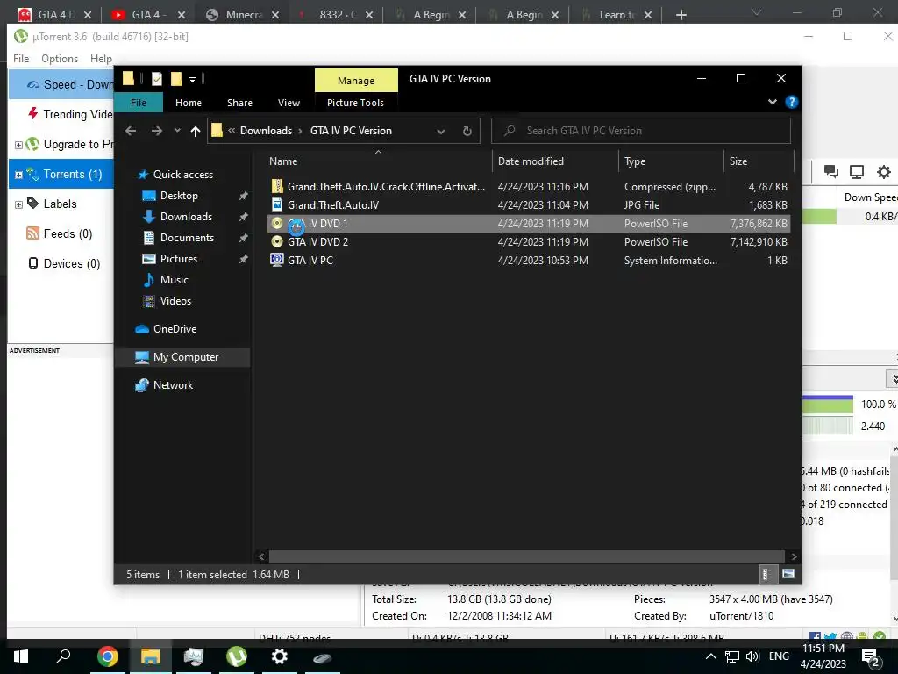This screenshot has height=674, width=898.
Task: Open Pictures in Quick access
Action: (179, 259)
